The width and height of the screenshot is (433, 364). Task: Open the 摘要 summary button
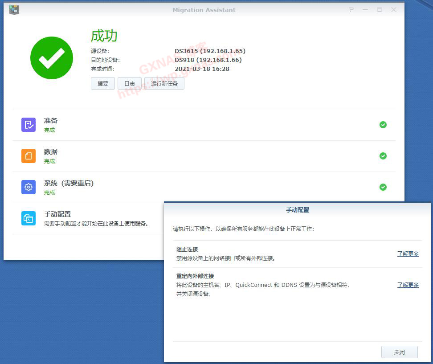click(103, 83)
